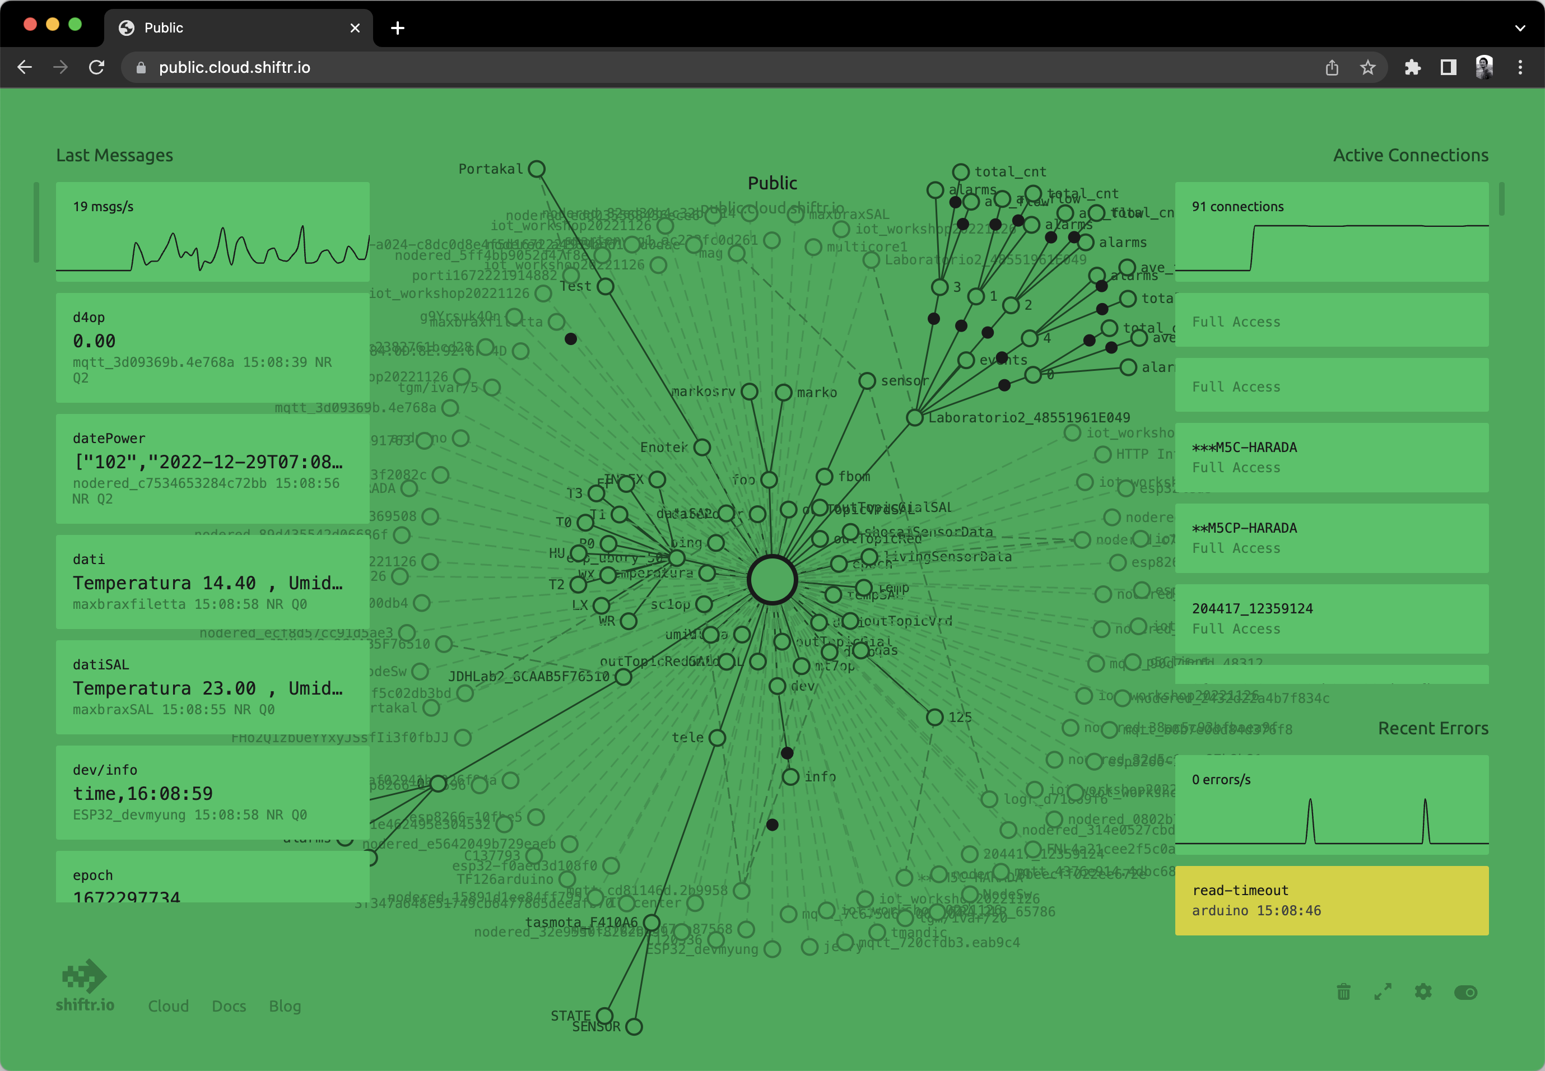Click the address bar URL
1545x1071 pixels.
click(234, 67)
